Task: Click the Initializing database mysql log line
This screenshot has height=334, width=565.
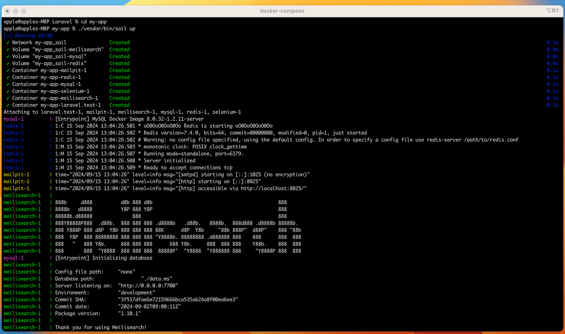Action: coord(104,258)
